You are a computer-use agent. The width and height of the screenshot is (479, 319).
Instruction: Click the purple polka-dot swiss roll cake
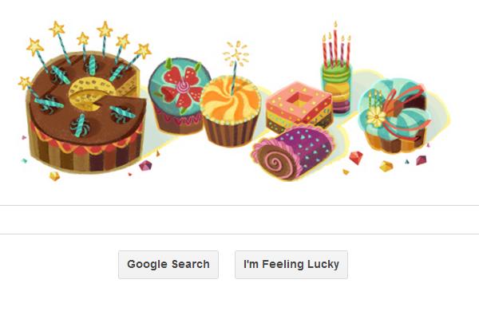point(293,152)
